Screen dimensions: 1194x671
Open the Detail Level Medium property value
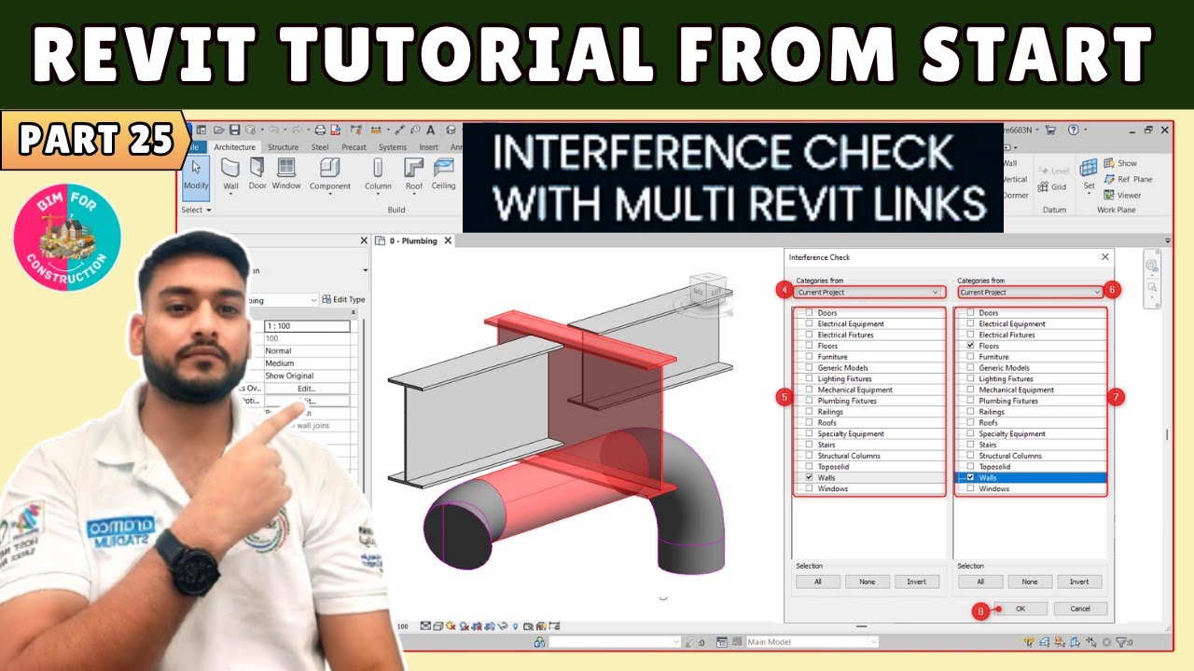[307, 363]
